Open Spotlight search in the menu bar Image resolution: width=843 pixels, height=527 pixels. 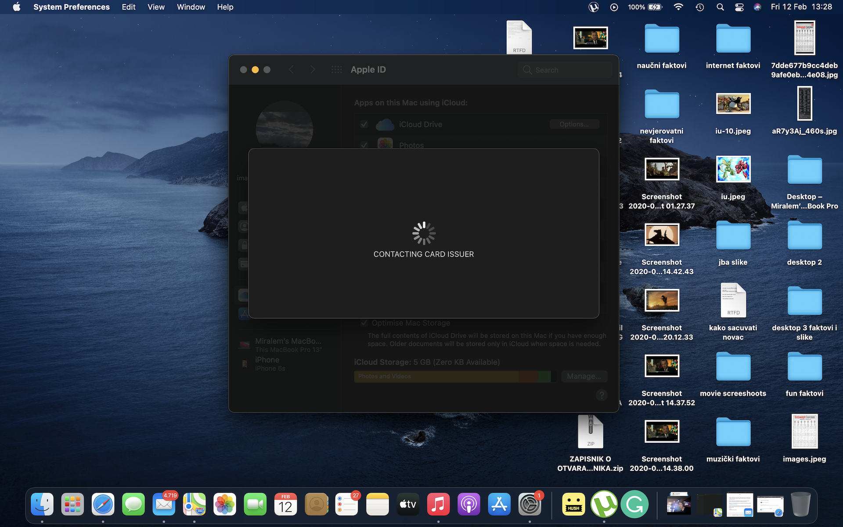tap(720, 7)
